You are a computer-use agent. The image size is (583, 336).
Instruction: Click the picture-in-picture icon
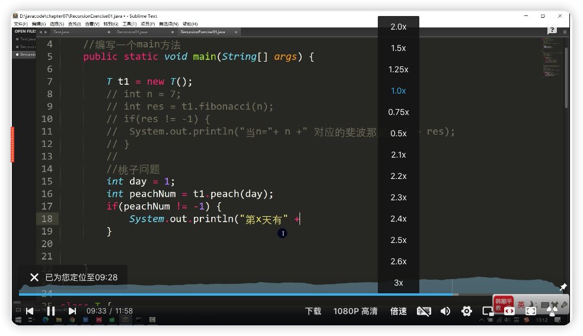(488, 311)
